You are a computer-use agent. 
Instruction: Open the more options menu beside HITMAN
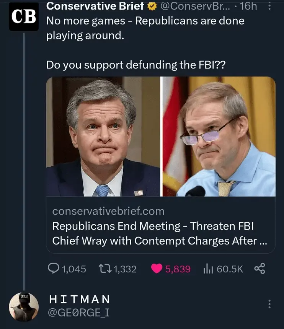[269, 305]
